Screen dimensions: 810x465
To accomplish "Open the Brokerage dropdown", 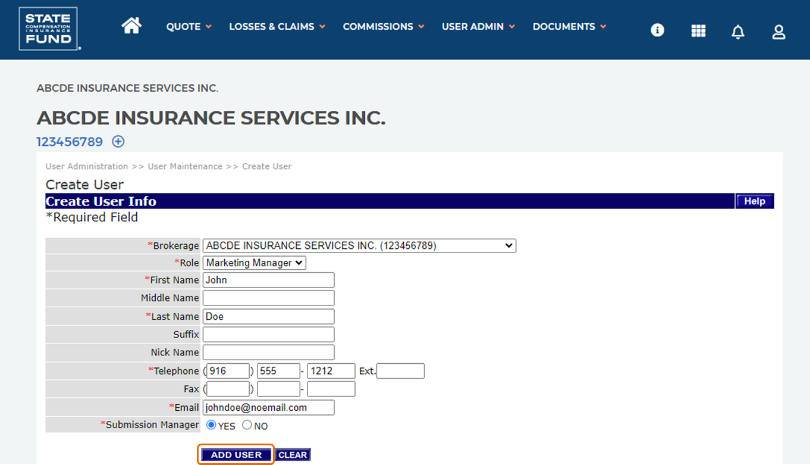I will [x=359, y=245].
